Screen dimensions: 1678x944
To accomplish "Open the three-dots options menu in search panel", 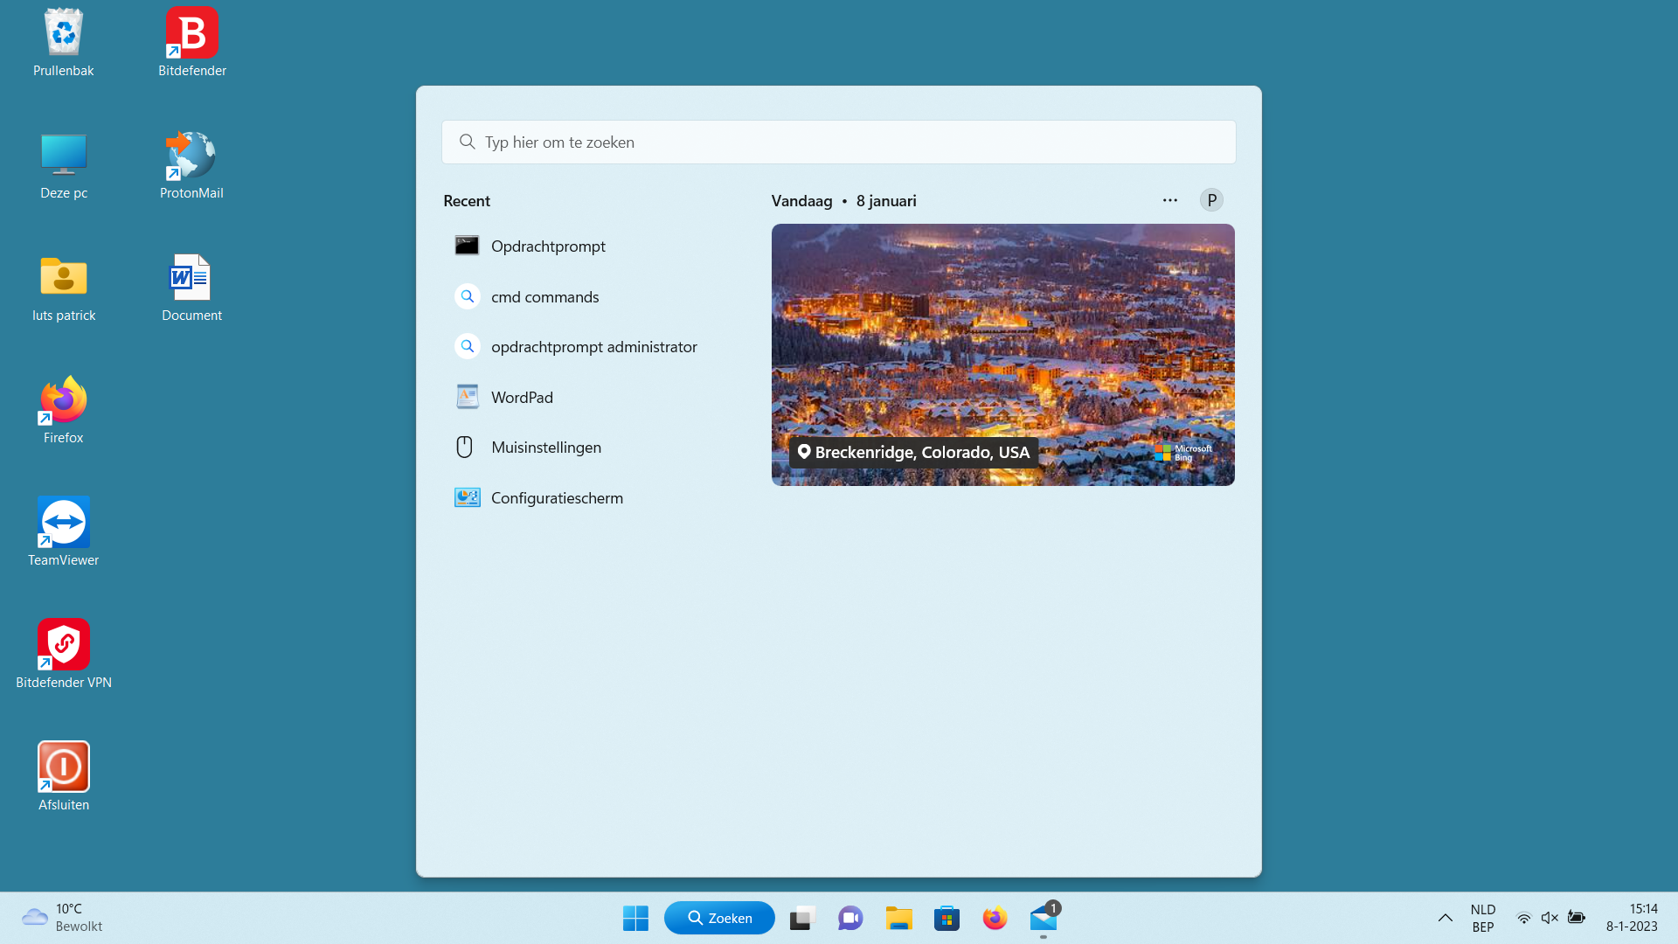I will [1170, 201].
